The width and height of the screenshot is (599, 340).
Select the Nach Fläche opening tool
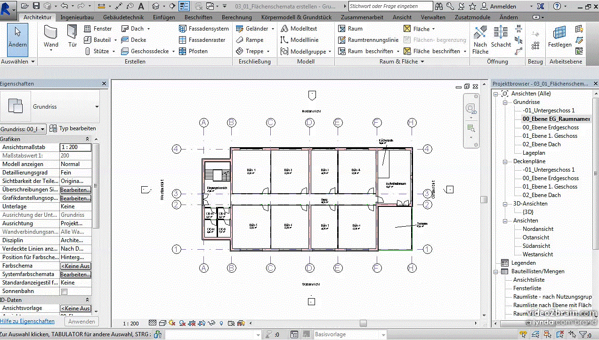(x=480, y=40)
